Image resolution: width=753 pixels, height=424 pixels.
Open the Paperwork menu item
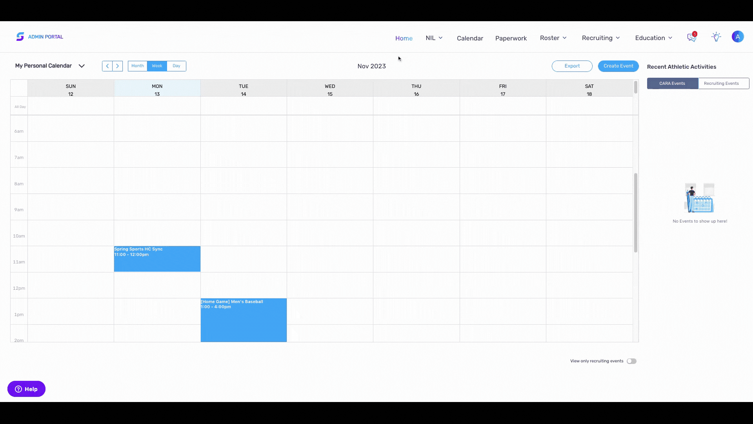pyautogui.click(x=511, y=38)
